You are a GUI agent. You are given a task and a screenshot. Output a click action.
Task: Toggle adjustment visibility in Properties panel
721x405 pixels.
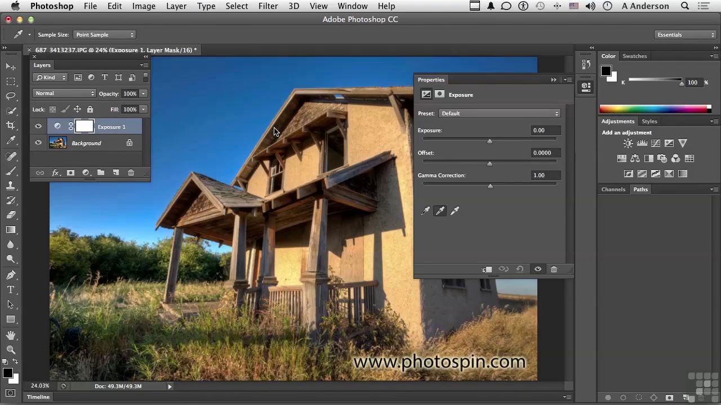click(x=538, y=269)
